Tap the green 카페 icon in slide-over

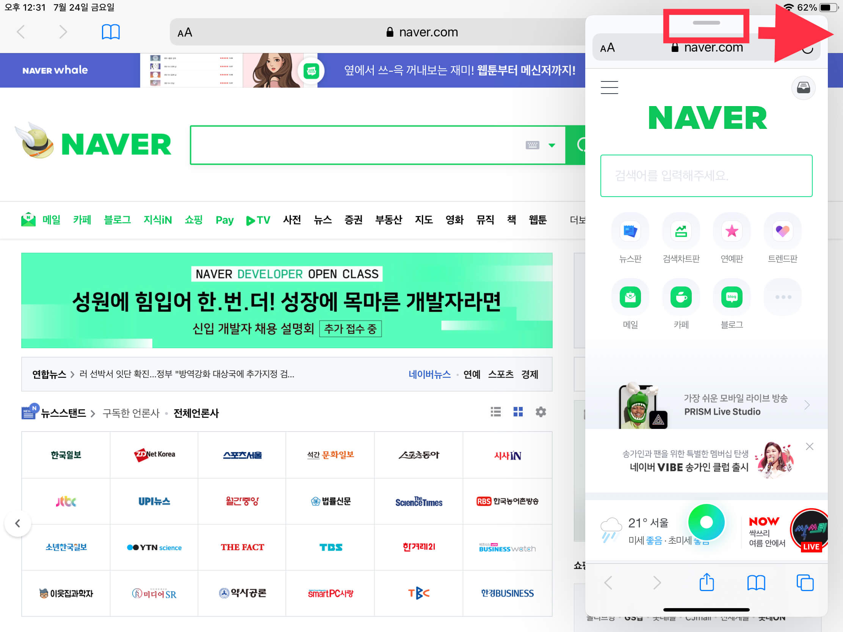681,297
